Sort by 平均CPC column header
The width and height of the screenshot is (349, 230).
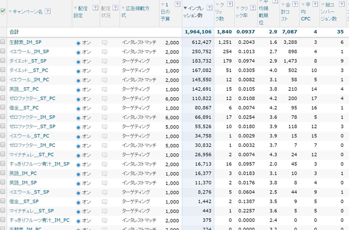pyautogui.click(x=306, y=11)
